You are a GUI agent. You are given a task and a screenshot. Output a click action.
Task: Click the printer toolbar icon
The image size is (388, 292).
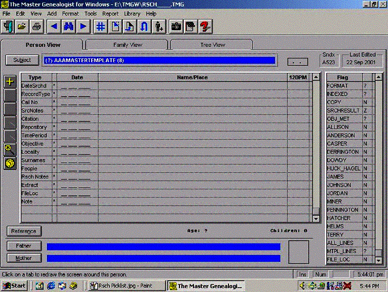(x=37, y=26)
